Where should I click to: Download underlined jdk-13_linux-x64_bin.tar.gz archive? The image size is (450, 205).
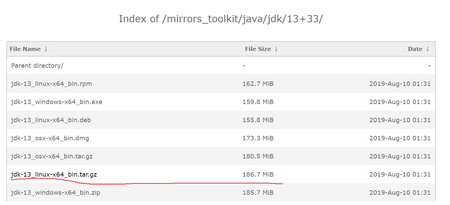coord(54,174)
